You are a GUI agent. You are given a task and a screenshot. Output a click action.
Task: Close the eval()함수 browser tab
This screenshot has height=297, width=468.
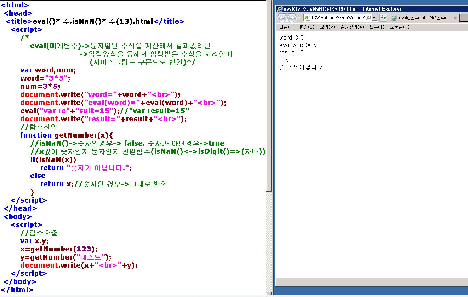(x=455, y=18)
